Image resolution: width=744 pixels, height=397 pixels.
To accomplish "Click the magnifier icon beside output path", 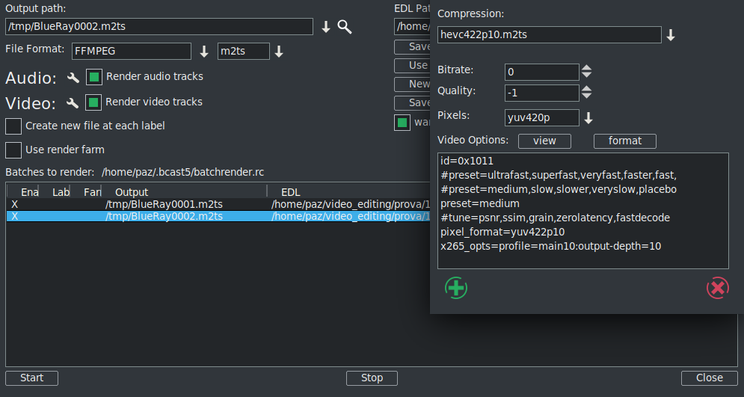I will coord(344,27).
